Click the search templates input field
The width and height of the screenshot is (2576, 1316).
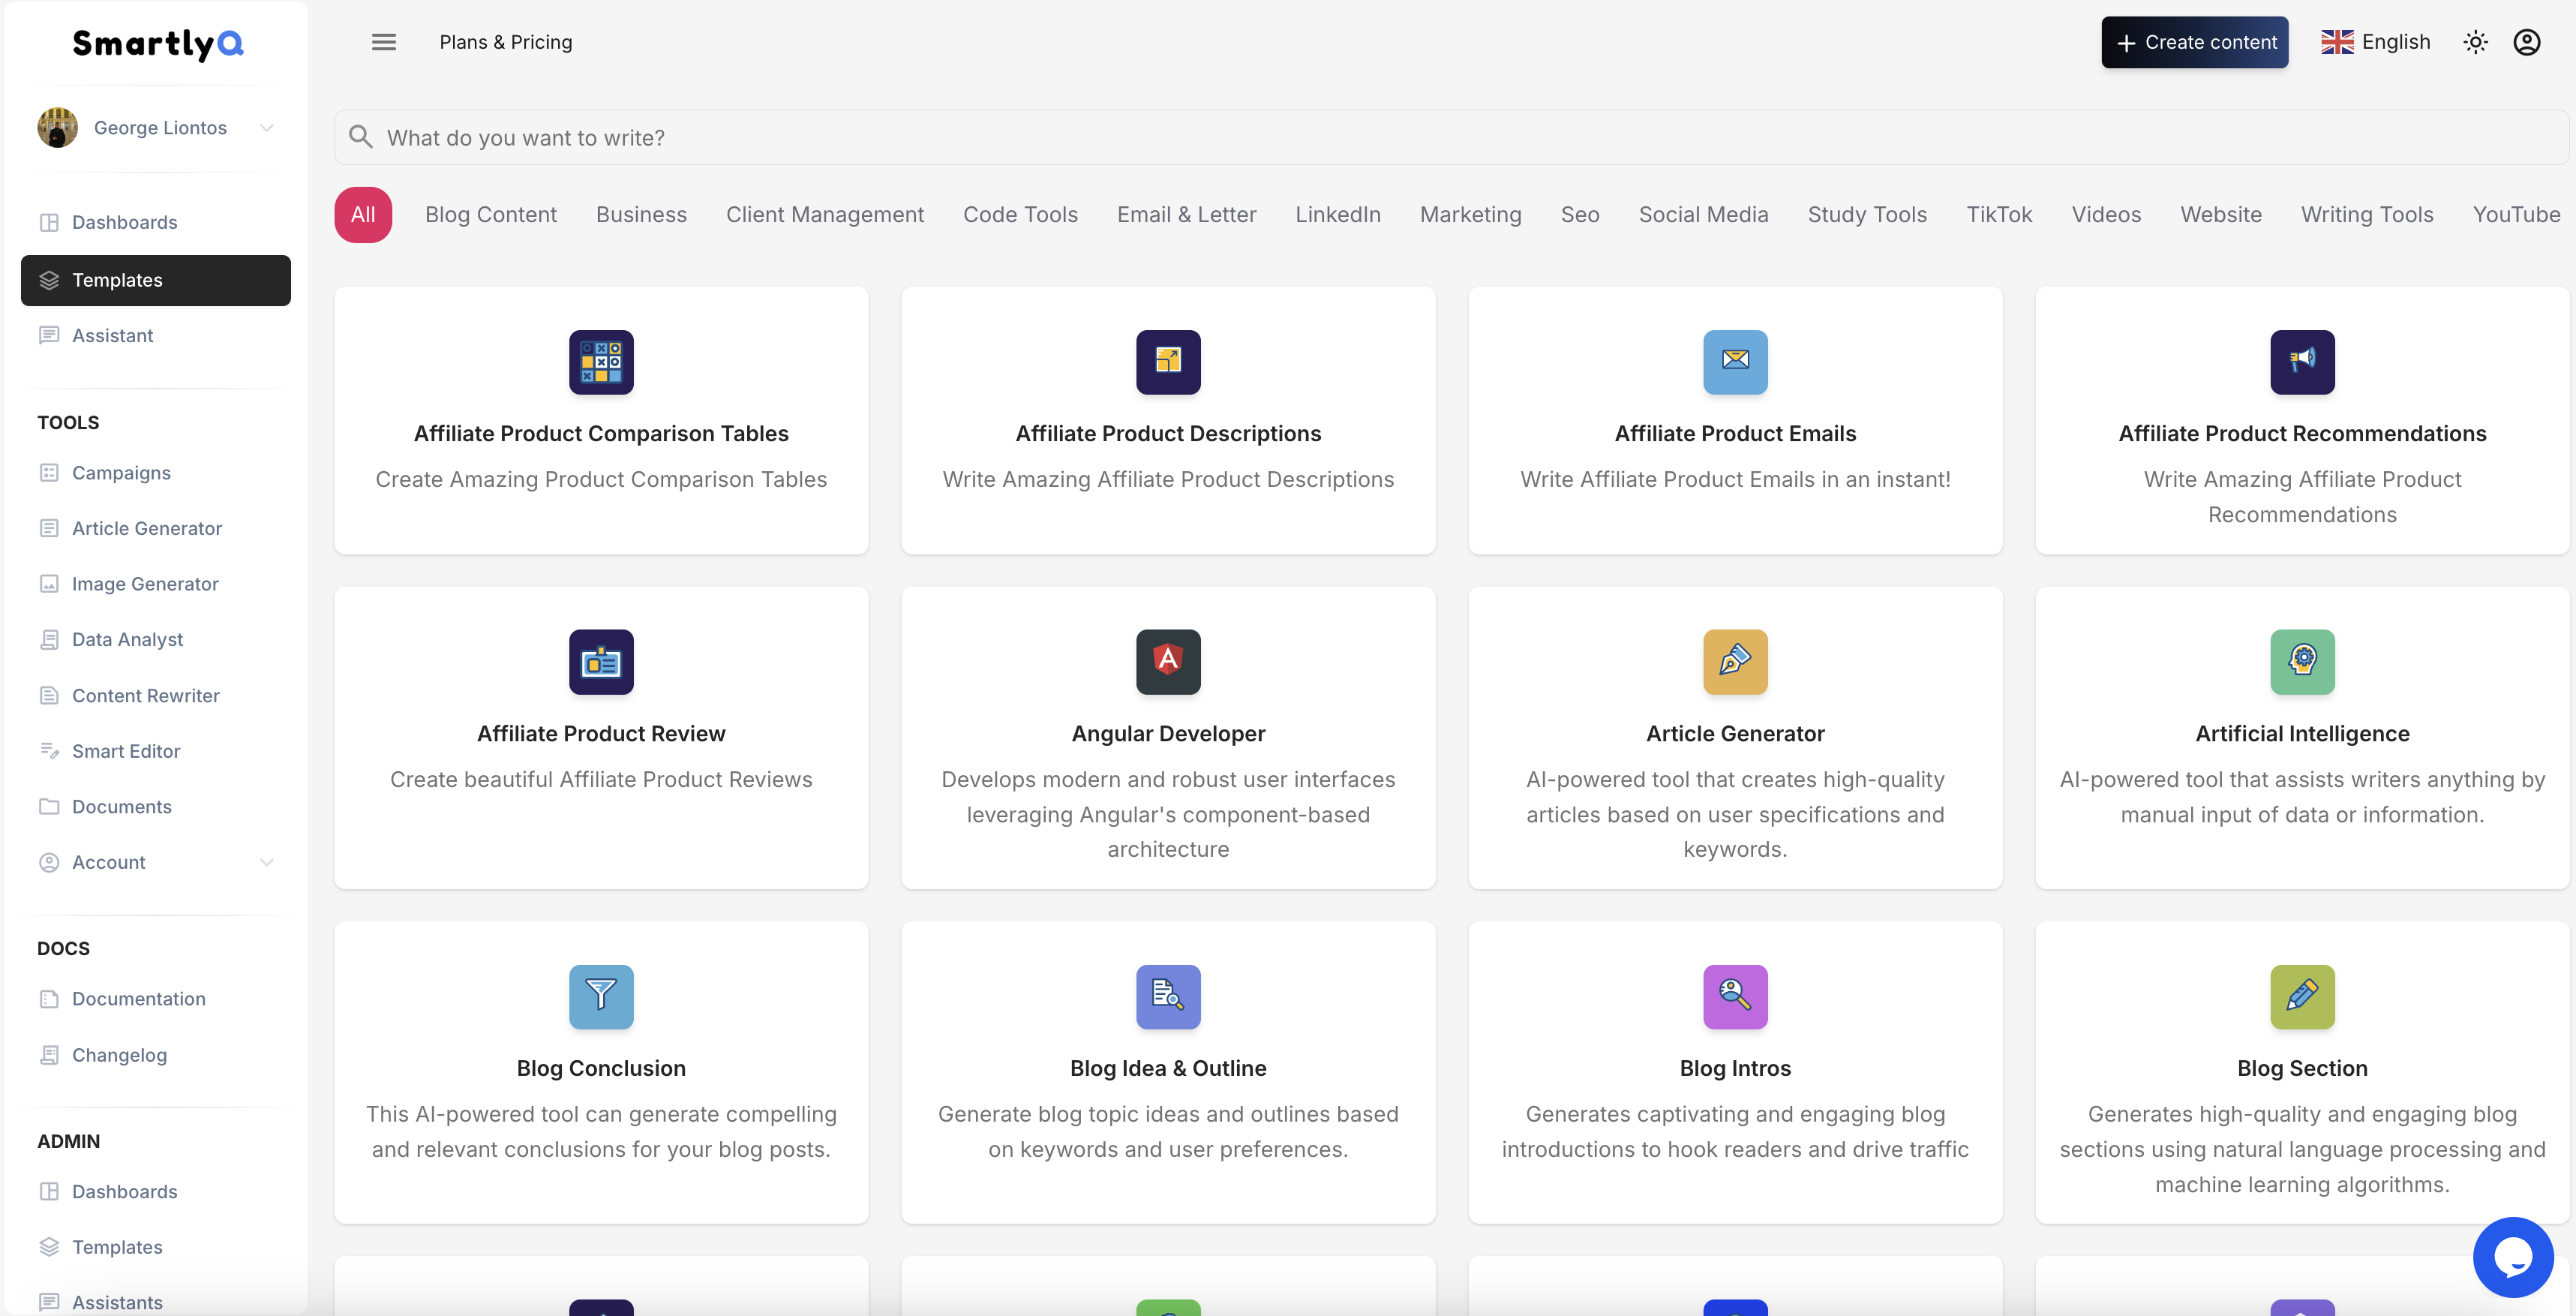click(1450, 137)
